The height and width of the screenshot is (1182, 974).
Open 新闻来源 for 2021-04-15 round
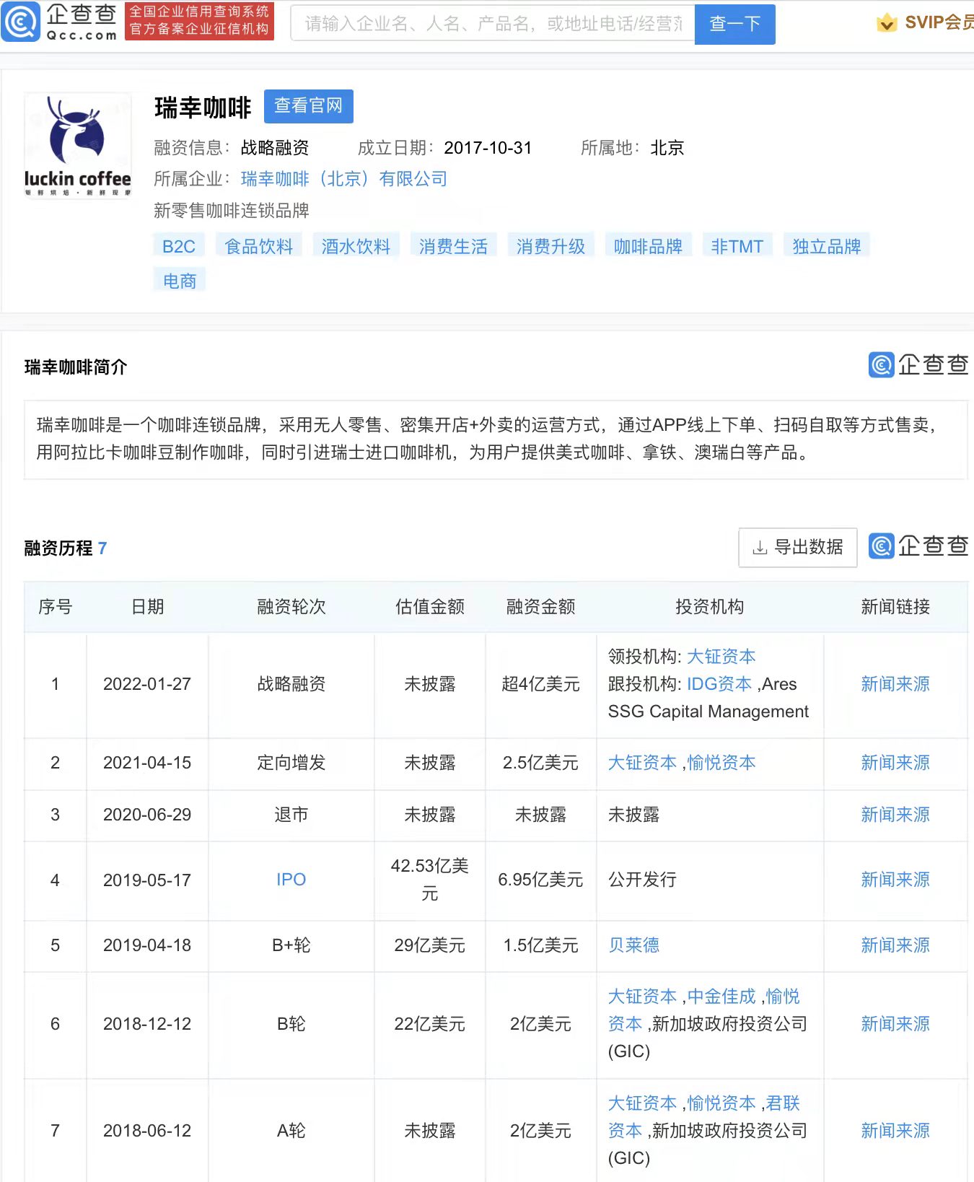click(x=895, y=763)
